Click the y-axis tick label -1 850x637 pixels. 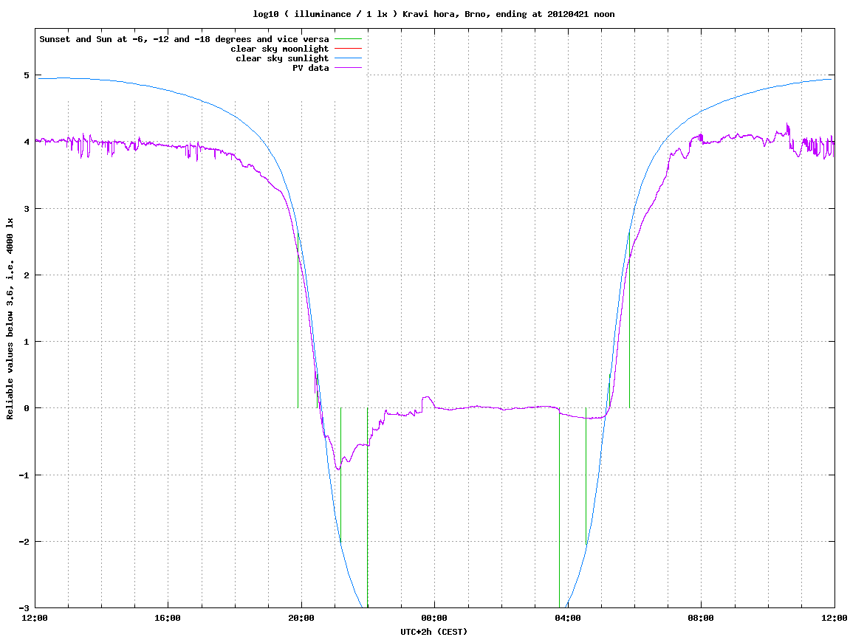coord(24,475)
